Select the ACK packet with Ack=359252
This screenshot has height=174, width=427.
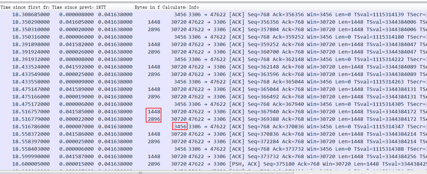pyautogui.click(x=213, y=37)
